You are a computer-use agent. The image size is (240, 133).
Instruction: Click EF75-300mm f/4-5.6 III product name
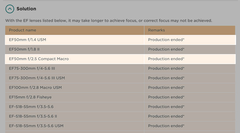tap(32, 69)
